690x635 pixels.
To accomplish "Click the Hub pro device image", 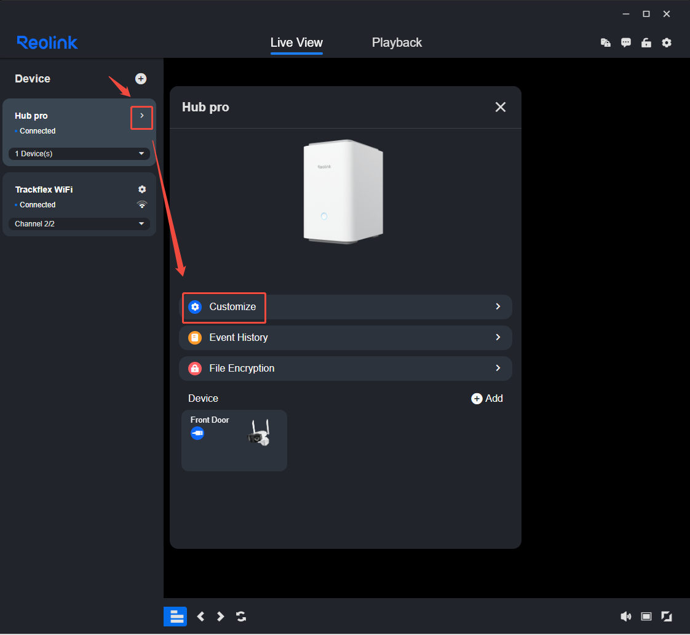I will (x=344, y=191).
